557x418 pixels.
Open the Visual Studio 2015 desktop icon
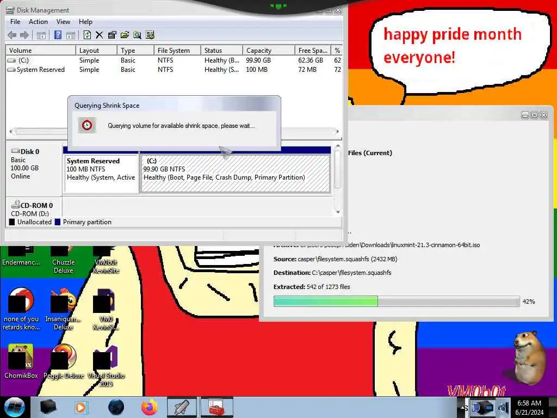[x=106, y=366]
